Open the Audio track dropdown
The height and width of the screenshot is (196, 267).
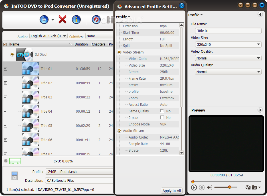(48, 36)
